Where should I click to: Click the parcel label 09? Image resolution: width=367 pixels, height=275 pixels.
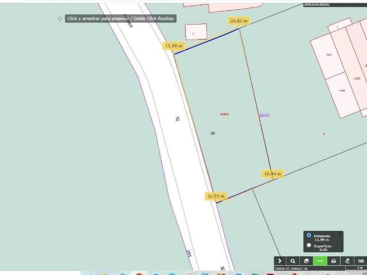212,133
